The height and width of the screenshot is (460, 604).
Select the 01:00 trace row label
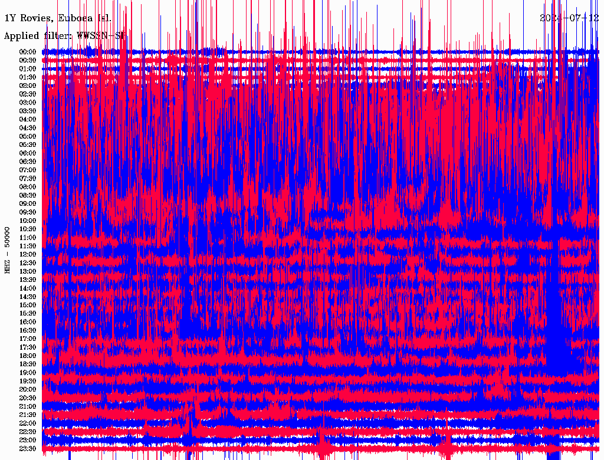28,68
